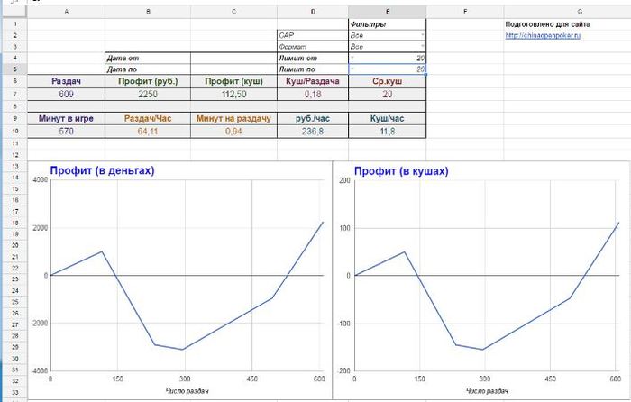Select column G header
Screen dimensions: 631x402
tap(567, 12)
